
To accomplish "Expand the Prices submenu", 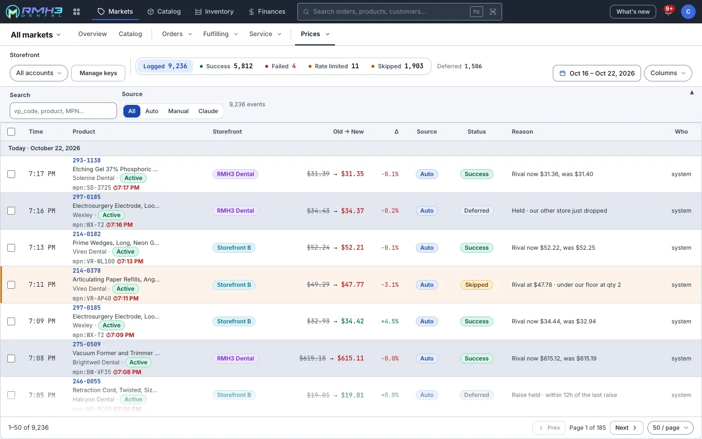I will pos(315,34).
